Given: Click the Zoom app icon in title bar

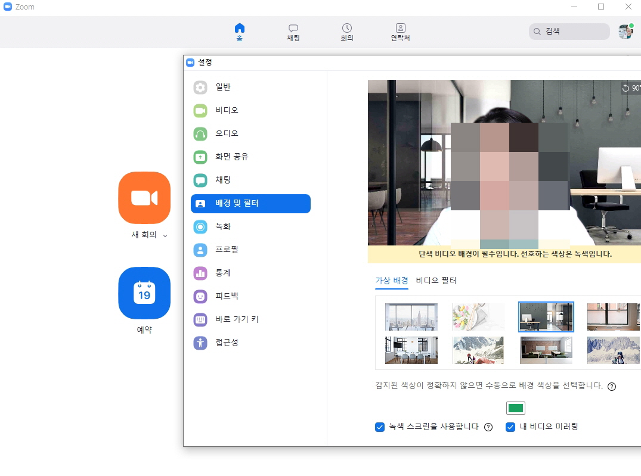Looking at the screenshot, I should [7, 7].
